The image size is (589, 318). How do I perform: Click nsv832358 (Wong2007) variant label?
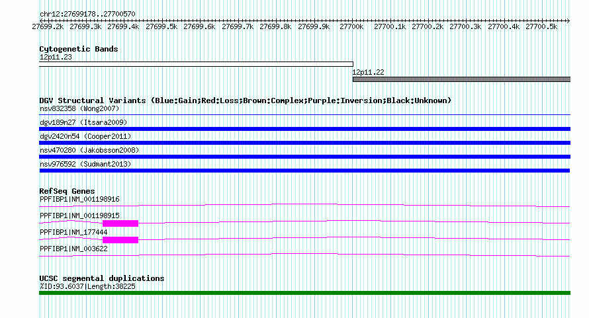79,108
